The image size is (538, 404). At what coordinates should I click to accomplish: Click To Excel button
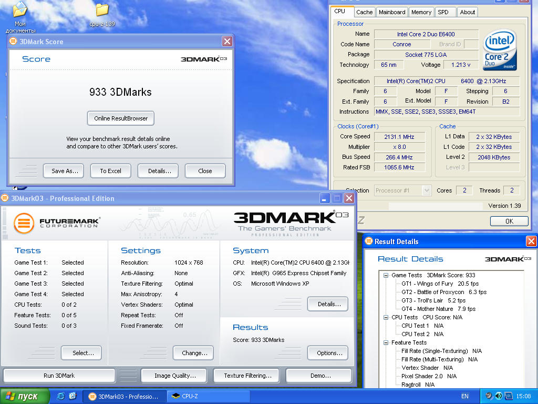pos(110,171)
